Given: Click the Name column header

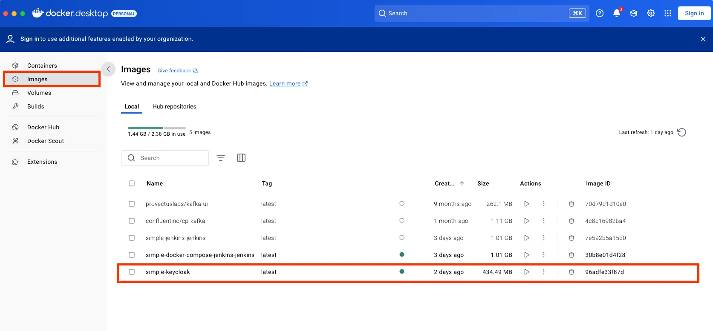Looking at the screenshot, I should (x=155, y=183).
